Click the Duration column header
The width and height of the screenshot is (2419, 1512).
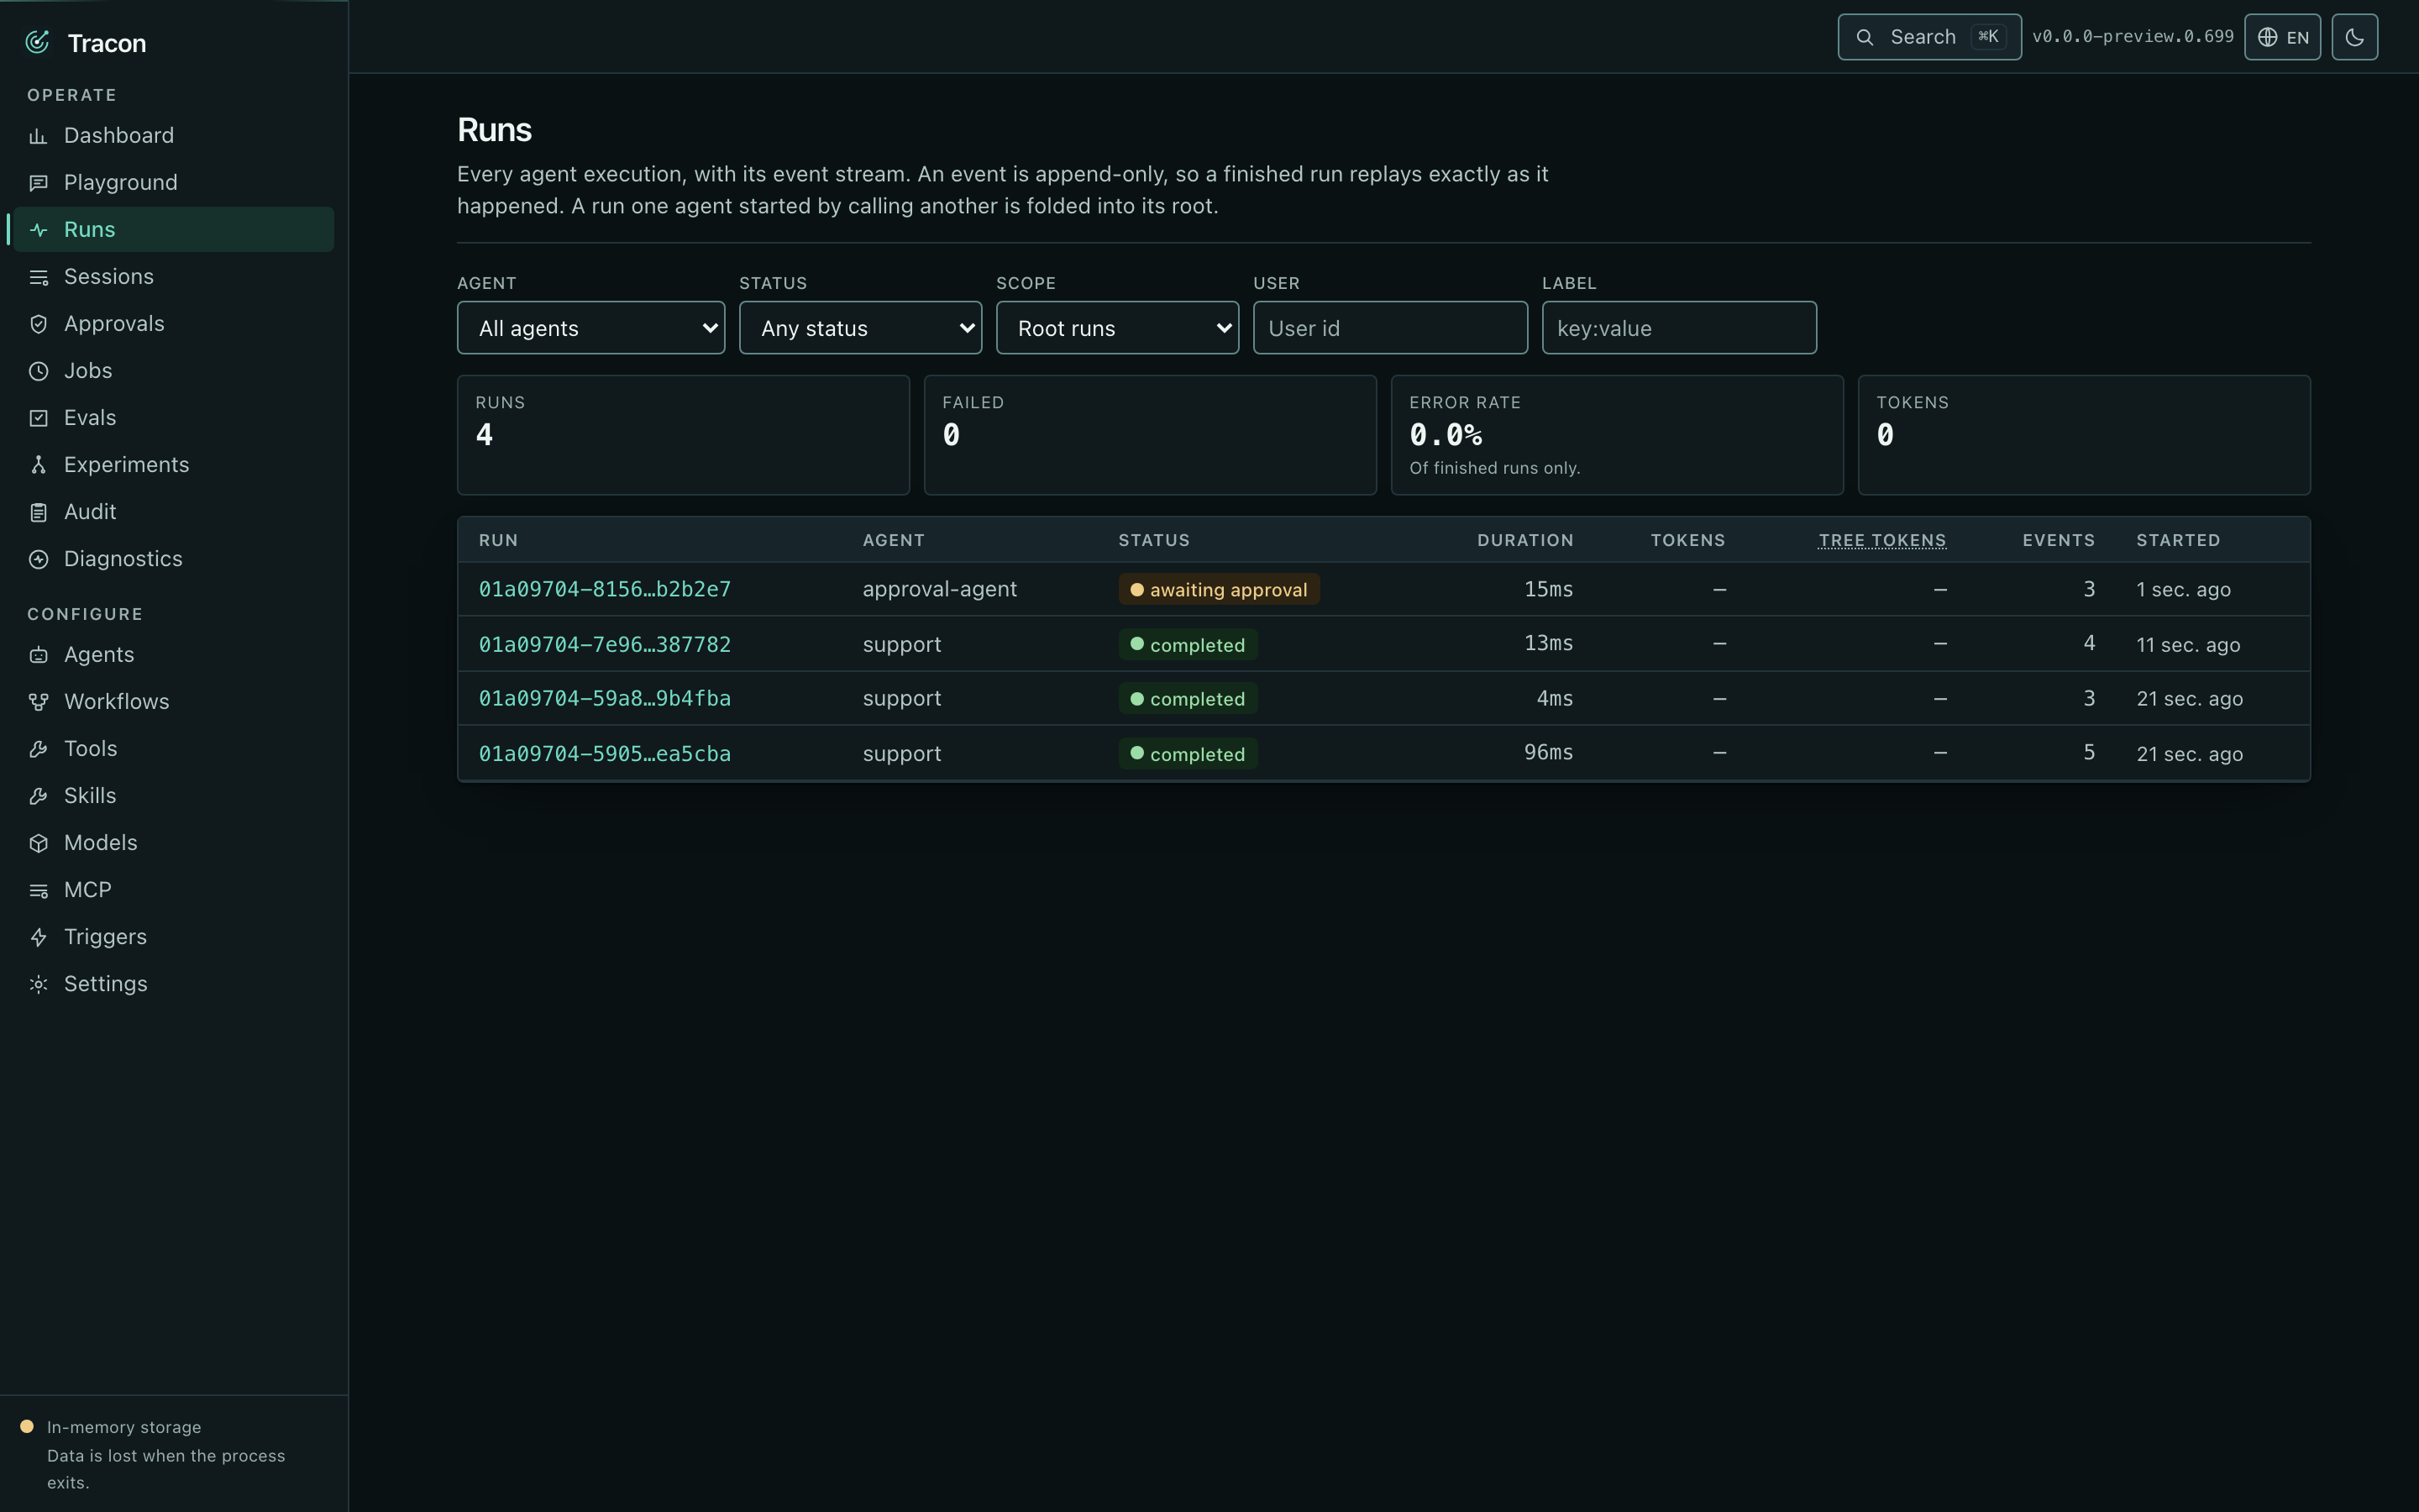[x=1524, y=540]
